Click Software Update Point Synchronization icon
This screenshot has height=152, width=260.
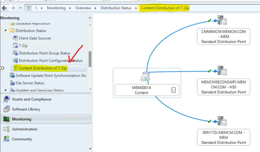12,75
